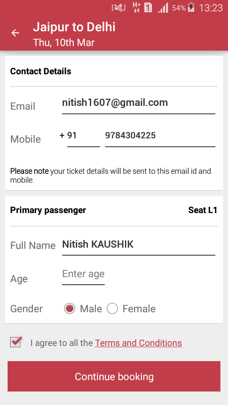The height and width of the screenshot is (405, 228).
Task: Tap the back arrow icon
Action: tap(15, 33)
